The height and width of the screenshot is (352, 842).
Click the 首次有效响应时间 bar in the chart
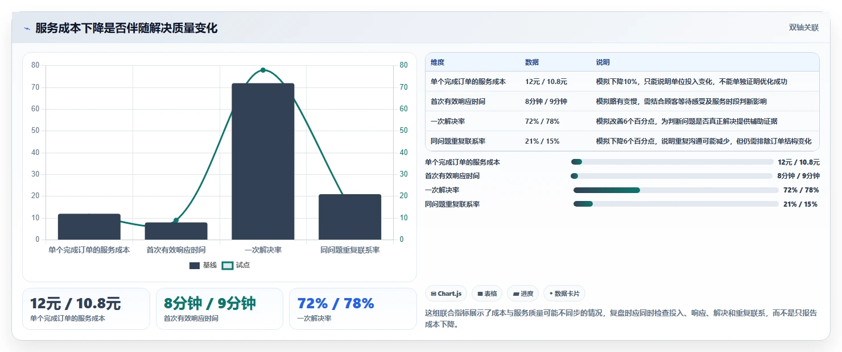pyautogui.click(x=176, y=231)
